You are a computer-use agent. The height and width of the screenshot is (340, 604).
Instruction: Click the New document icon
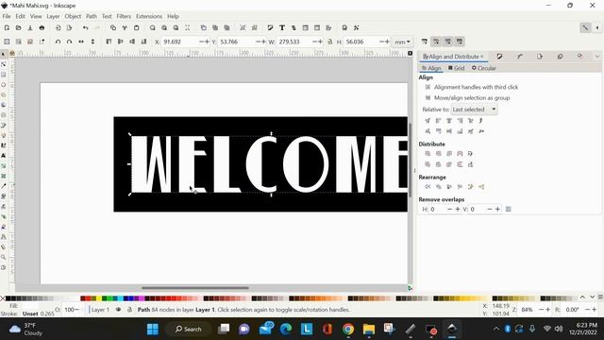[x=7, y=27]
